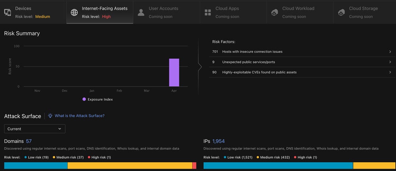Viewport: 396px width, 171px height.
Task: Click the Cloud Workload cube icon
Action: click(274, 12)
